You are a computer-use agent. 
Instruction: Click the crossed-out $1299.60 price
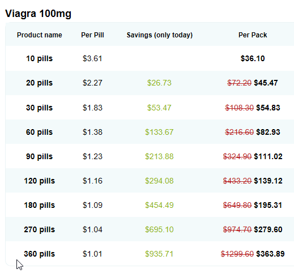click(x=237, y=254)
